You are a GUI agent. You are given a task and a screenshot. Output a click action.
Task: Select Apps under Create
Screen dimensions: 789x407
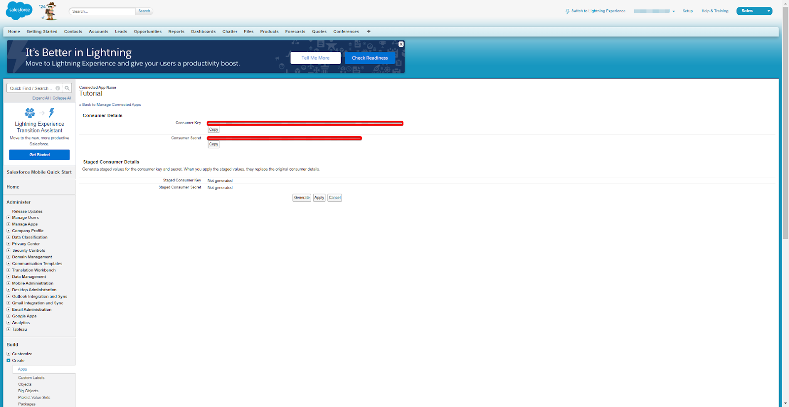23,369
